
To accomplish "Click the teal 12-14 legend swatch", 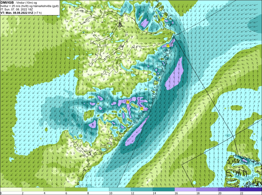I will click(142, 190).
